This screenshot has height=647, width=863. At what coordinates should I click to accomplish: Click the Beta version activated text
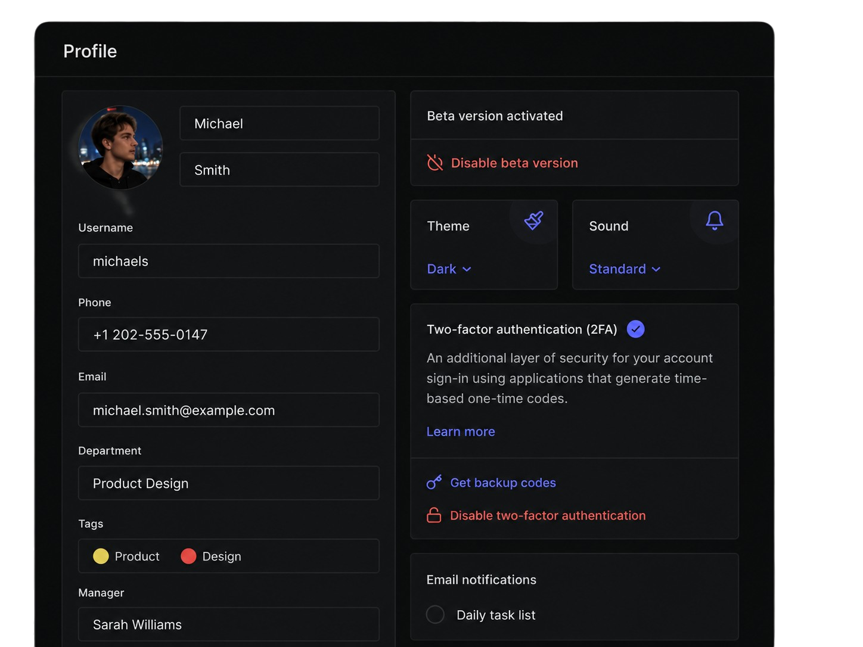[x=495, y=116]
